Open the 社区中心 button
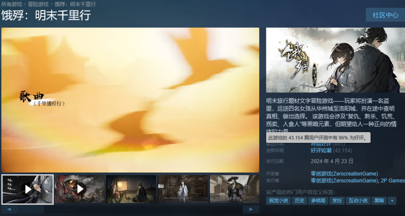This screenshot has width=405, height=216. pos(385,15)
